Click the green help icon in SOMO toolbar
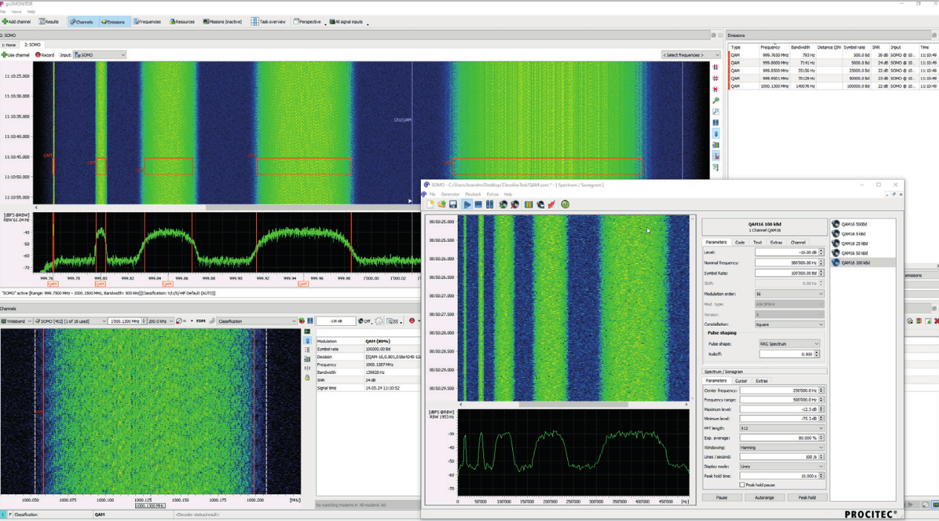Screen dimensions: 939x521 pyautogui.click(x=565, y=204)
